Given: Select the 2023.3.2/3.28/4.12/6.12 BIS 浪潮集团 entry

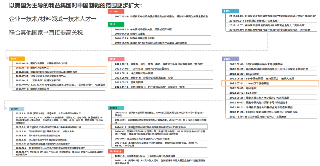Looking at the screenshot, I should [59, 120].
